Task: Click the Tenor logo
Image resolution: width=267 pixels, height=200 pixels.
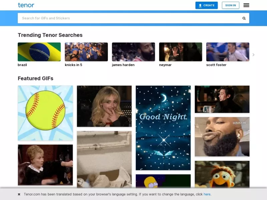Action: 26,5
